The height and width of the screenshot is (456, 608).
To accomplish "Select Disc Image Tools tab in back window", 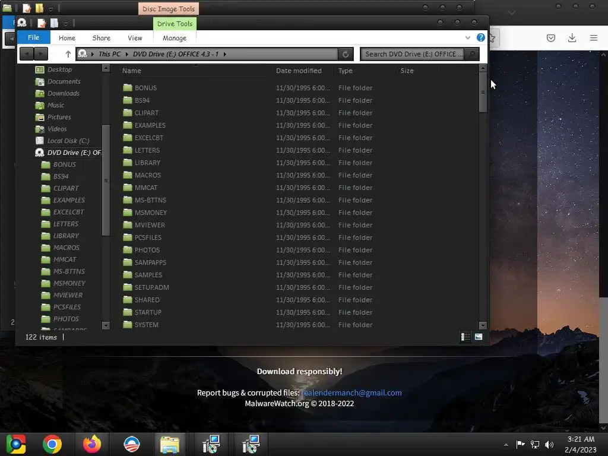I will tap(169, 9).
